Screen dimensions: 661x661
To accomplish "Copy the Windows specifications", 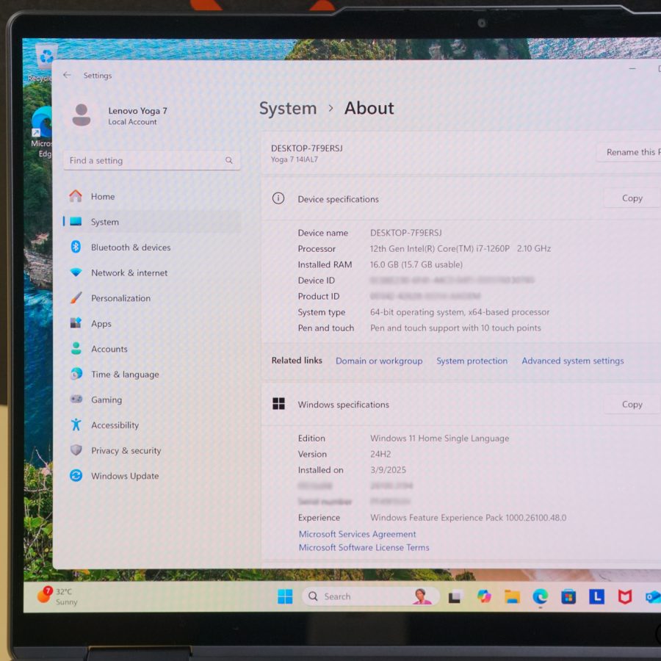I will [x=632, y=404].
